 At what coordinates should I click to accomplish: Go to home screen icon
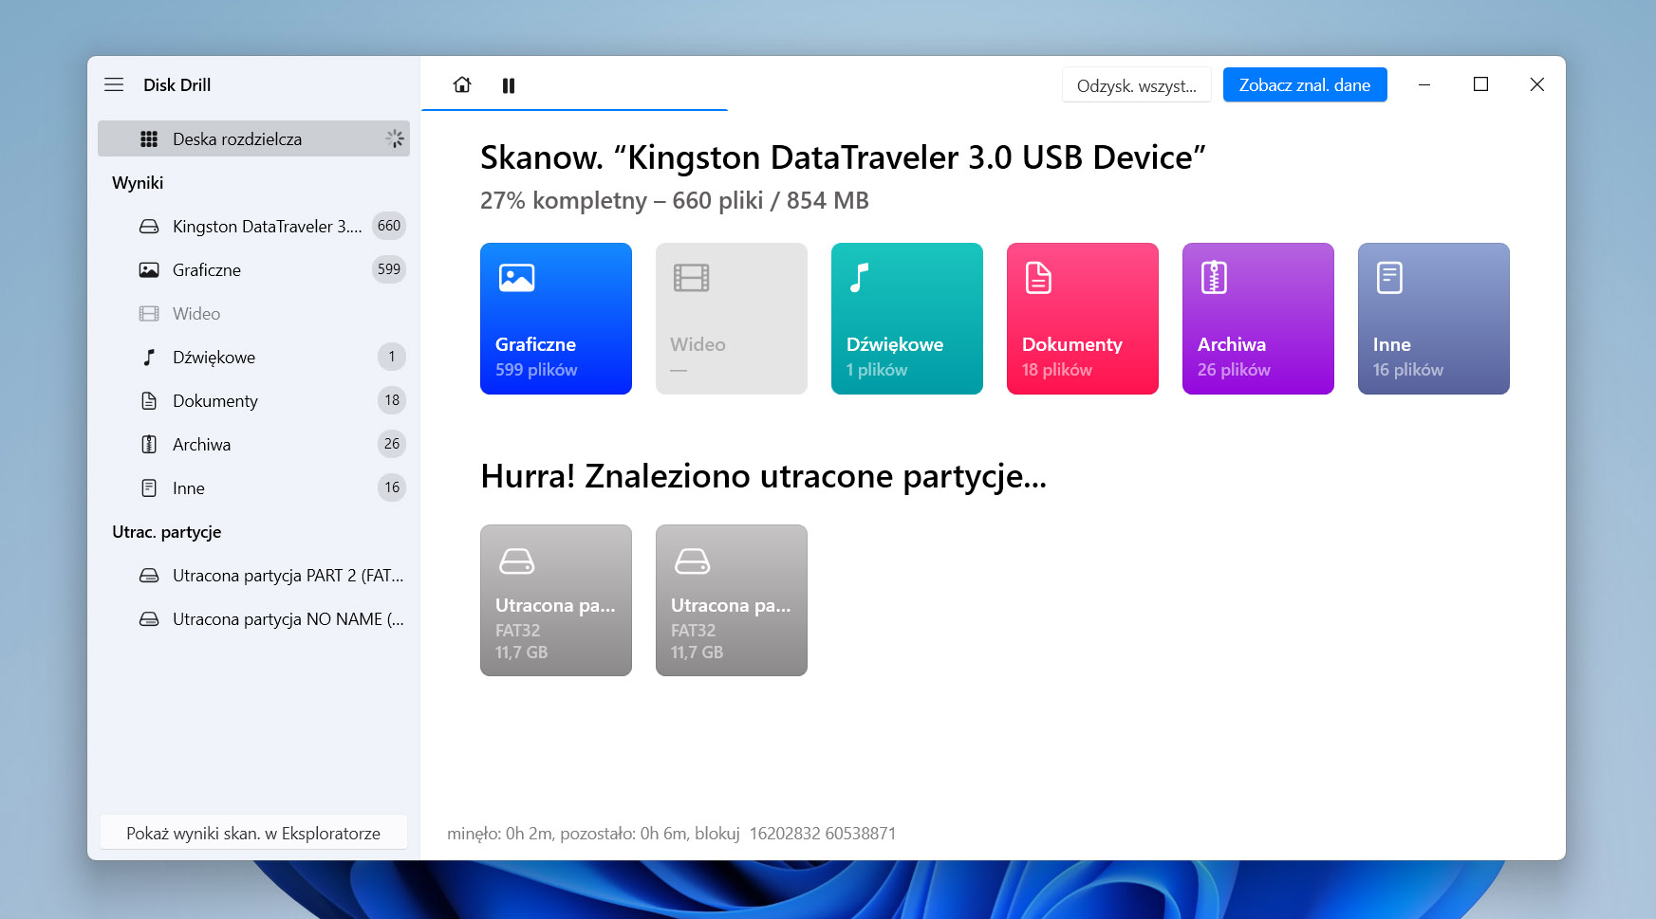[x=462, y=84]
